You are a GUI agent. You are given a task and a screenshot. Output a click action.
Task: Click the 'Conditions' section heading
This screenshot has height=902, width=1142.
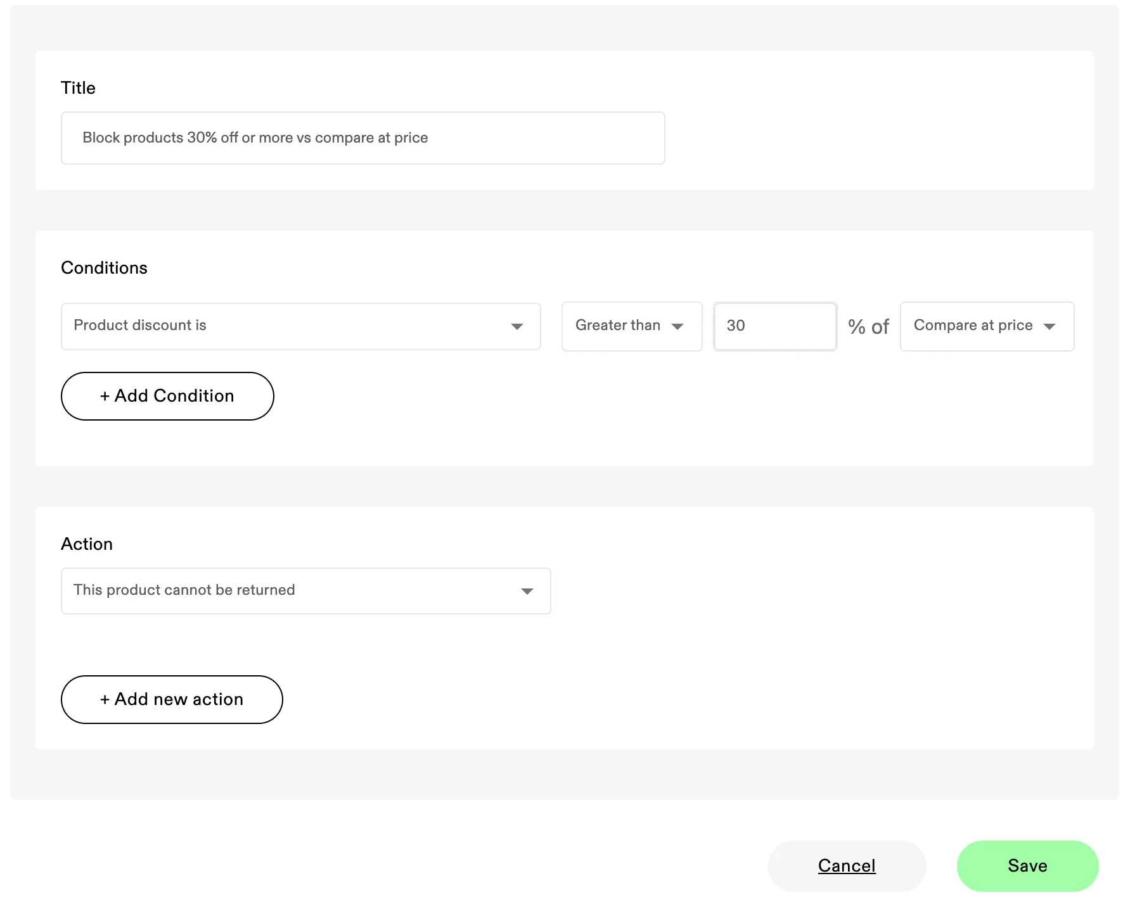point(104,268)
